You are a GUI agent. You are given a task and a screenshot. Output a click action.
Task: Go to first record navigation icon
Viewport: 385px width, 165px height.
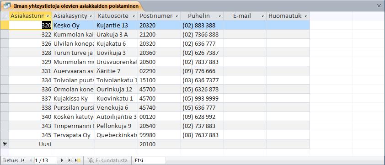click(x=23, y=160)
